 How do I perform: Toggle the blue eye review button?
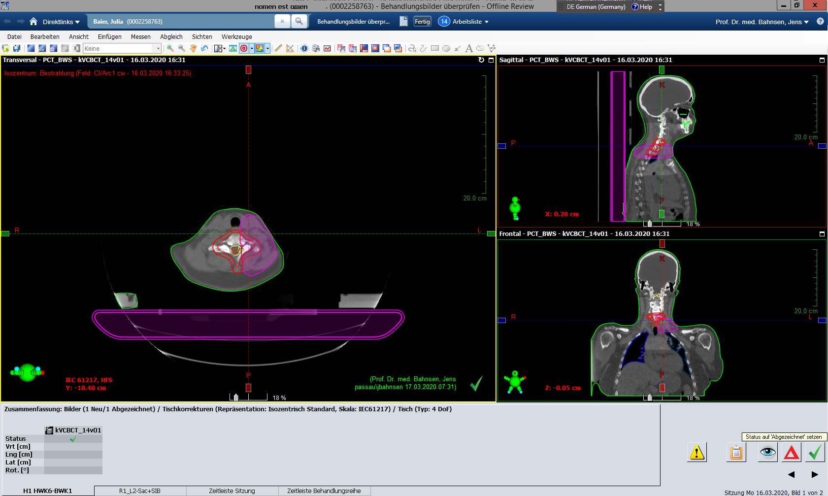[x=767, y=452]
